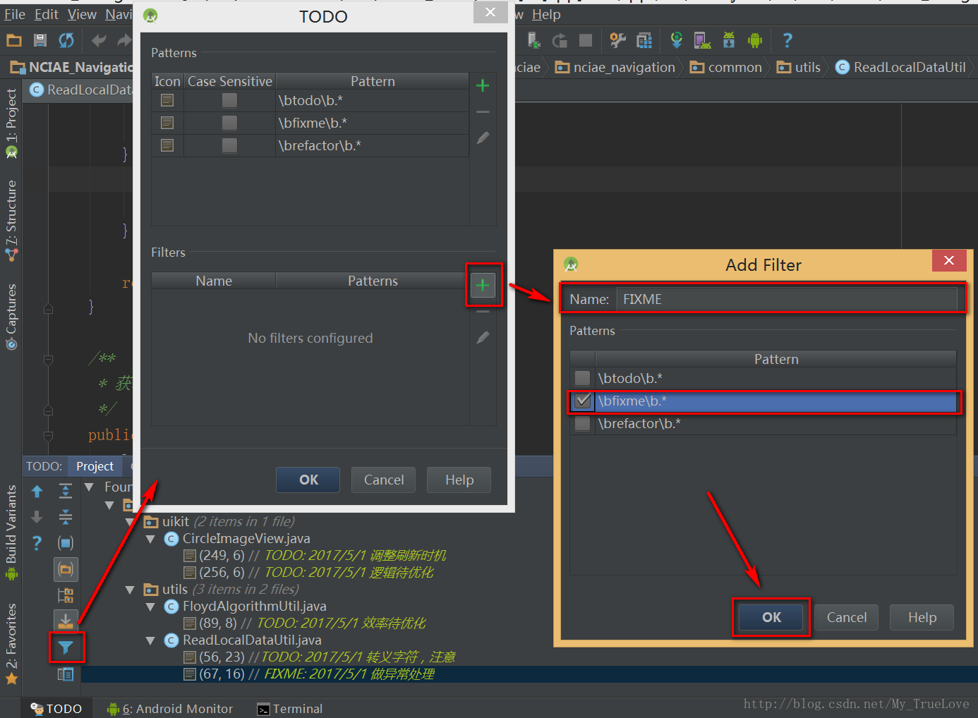Toggle Case Sensitive for \bfixme\b.* pattern
Image resolution: width=978 pixels, height=718 pixels.
click(x=229, y=123)
